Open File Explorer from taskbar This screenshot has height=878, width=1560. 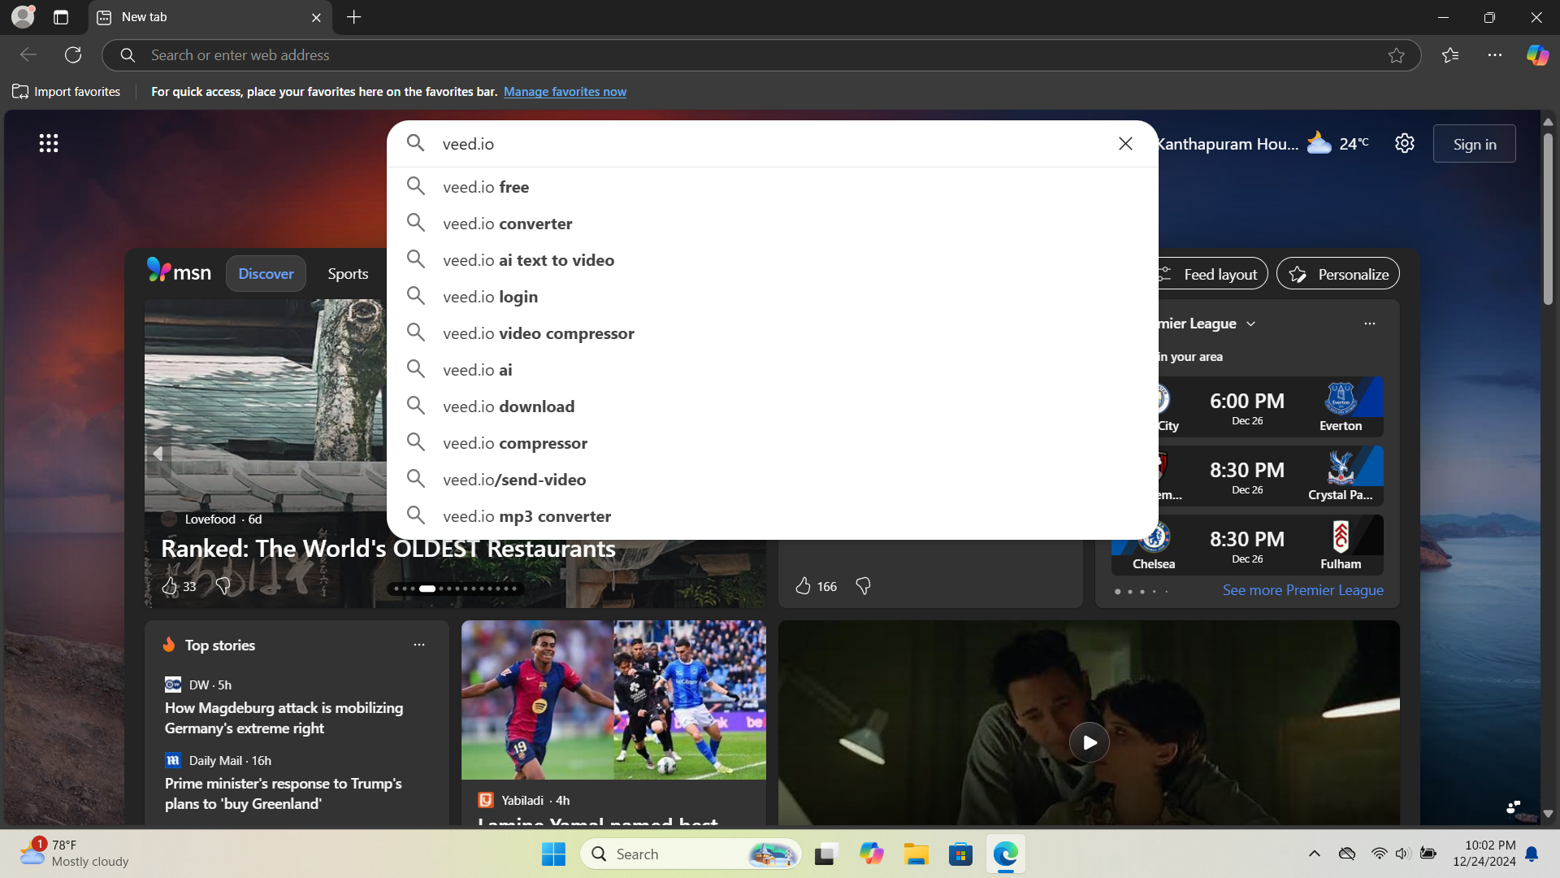916,854
